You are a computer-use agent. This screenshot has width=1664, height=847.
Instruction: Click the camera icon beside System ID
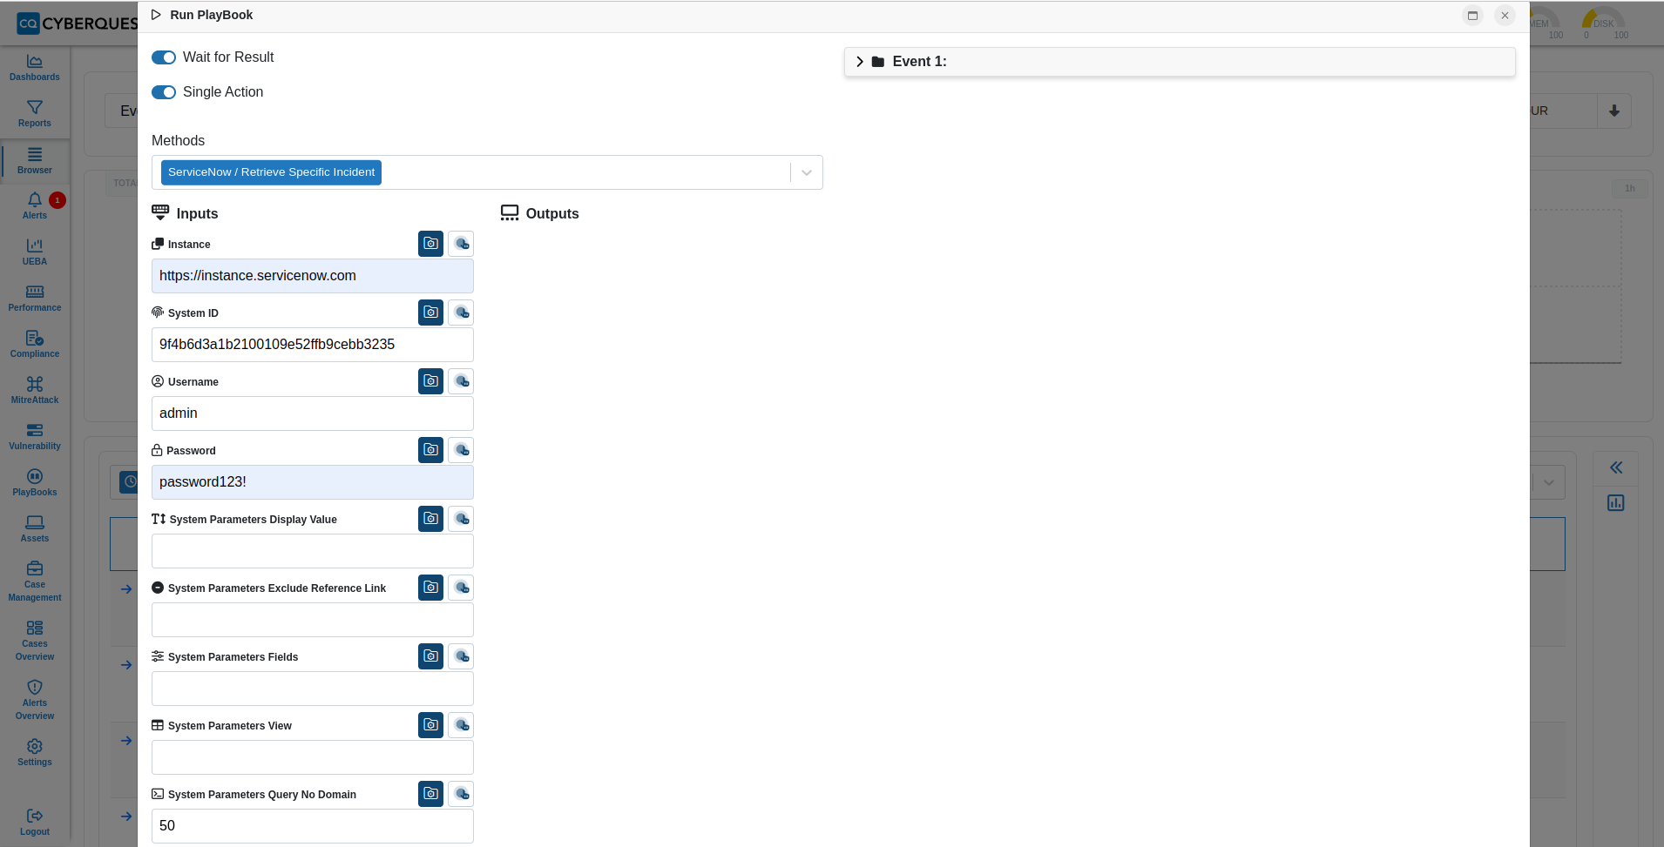(430, 313)
